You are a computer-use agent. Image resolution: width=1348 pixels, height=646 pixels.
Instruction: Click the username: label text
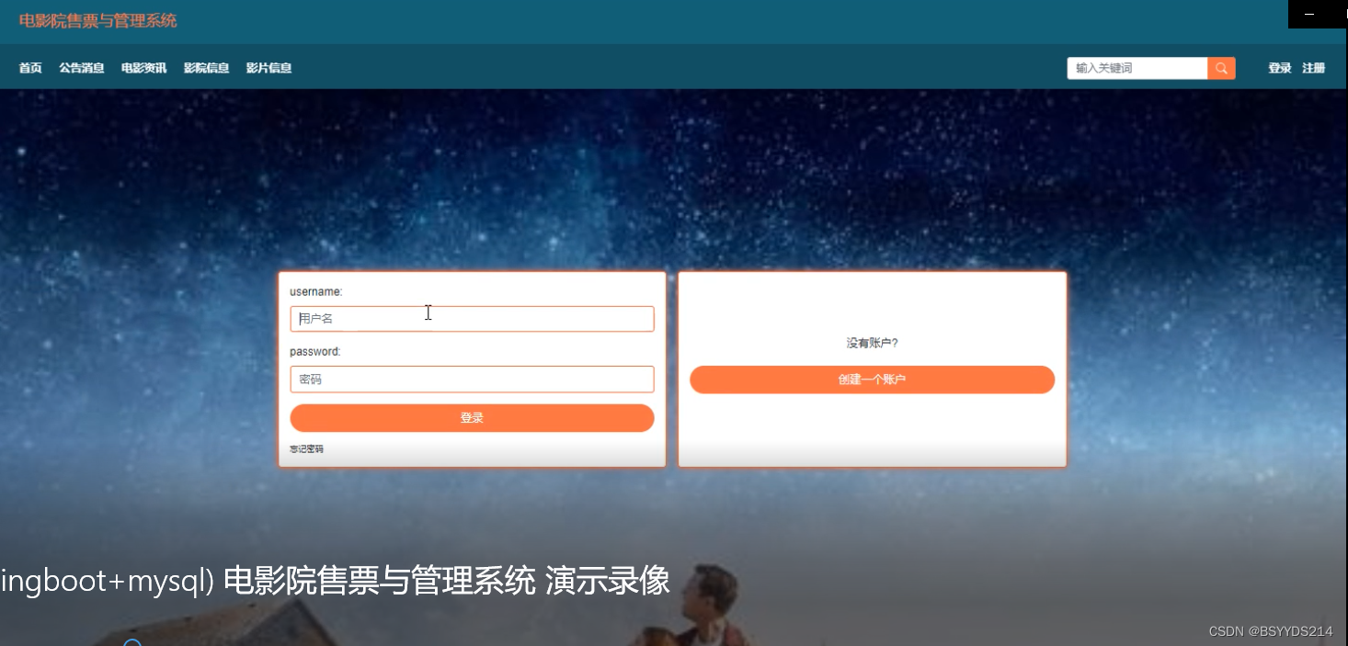pyautogui.click(x=316, y=291)
